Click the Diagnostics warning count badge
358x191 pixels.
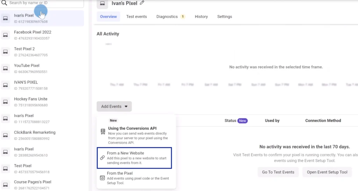(x=183, y=17)
